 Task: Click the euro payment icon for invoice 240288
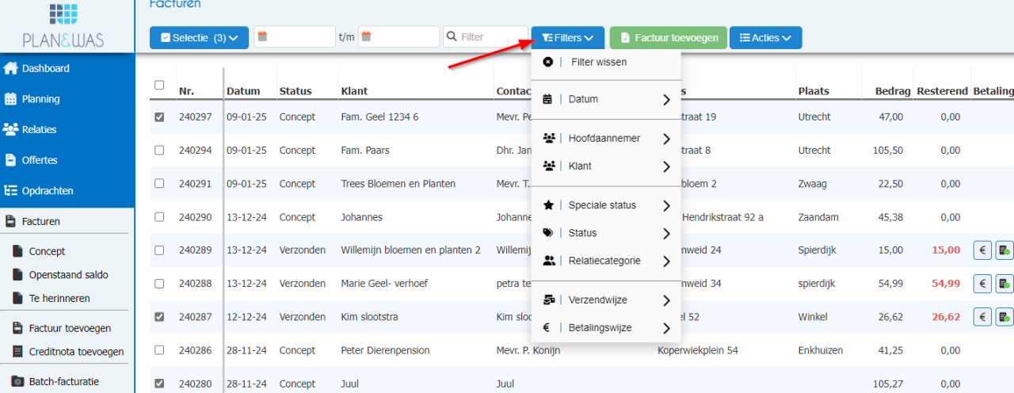pos(982,284)
